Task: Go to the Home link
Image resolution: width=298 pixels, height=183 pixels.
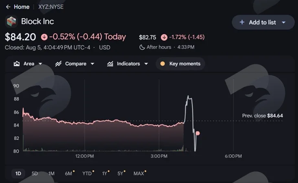Action: click(22, 7)
